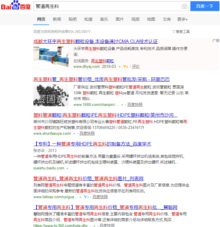Click the recycling machine thumbnail image
Image resolution: width=220 pixels, height=227 pixels.
click(x=51, y=57)
